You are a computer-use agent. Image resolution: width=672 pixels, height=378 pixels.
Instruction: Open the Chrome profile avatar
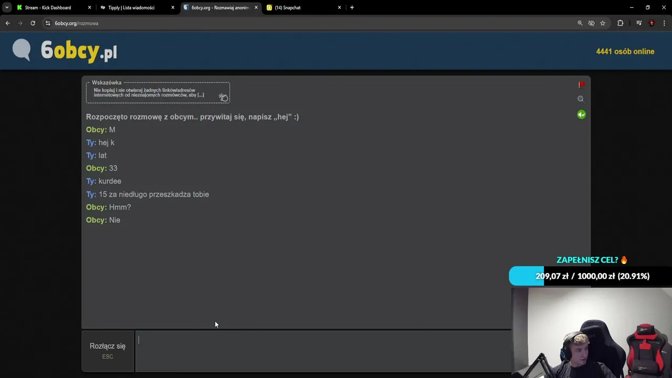652,23
